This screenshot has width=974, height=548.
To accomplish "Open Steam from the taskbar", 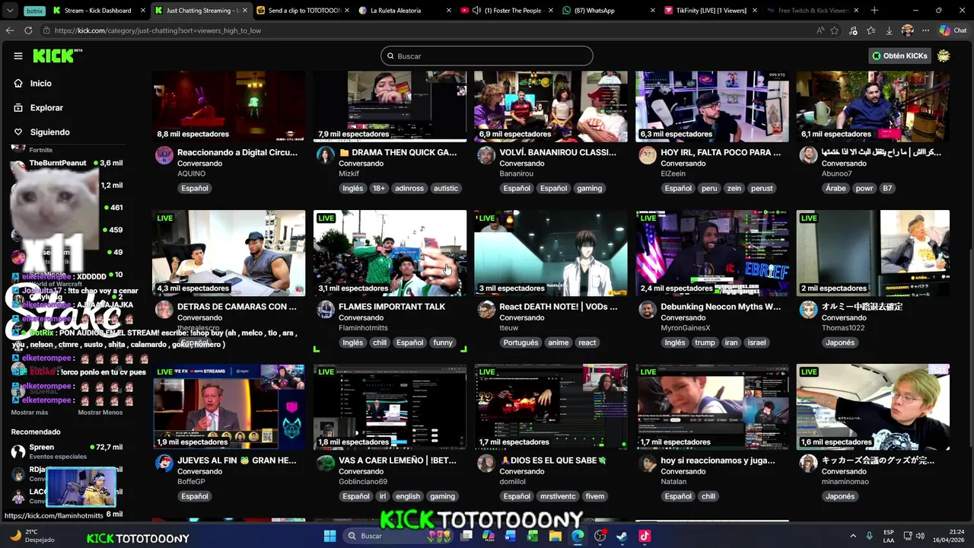I will click(x=622, y=536).
